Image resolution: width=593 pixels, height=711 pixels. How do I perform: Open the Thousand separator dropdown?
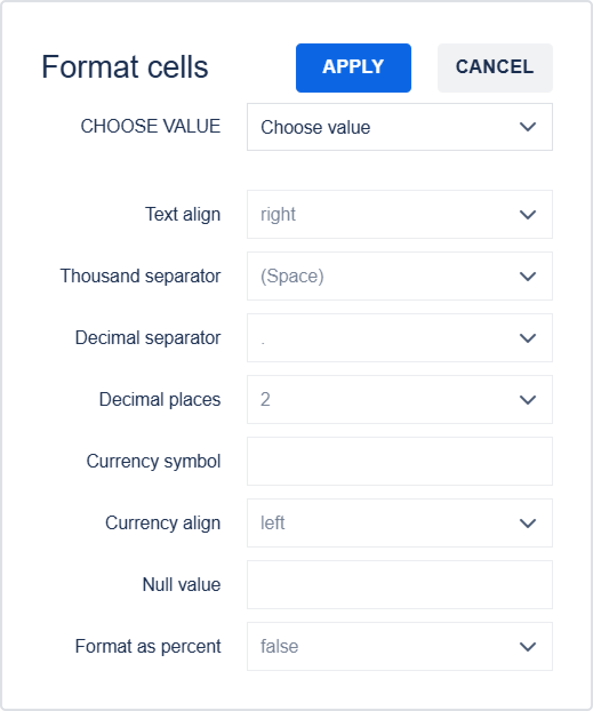[x=399, y=276]
